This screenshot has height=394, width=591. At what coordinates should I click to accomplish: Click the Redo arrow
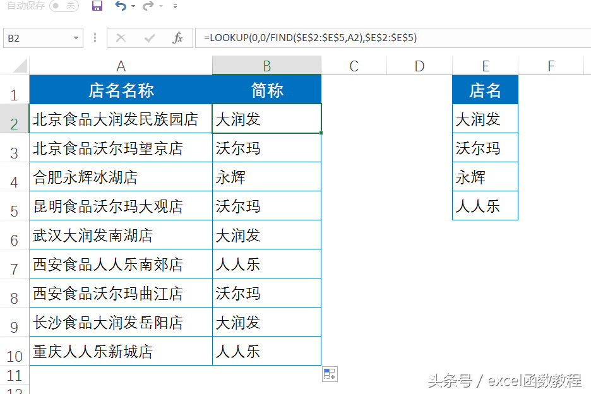tap(148, 6)
